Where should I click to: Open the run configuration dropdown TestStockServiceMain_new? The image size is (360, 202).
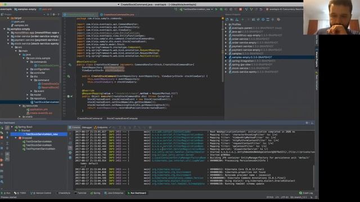(x=196, y=10)
